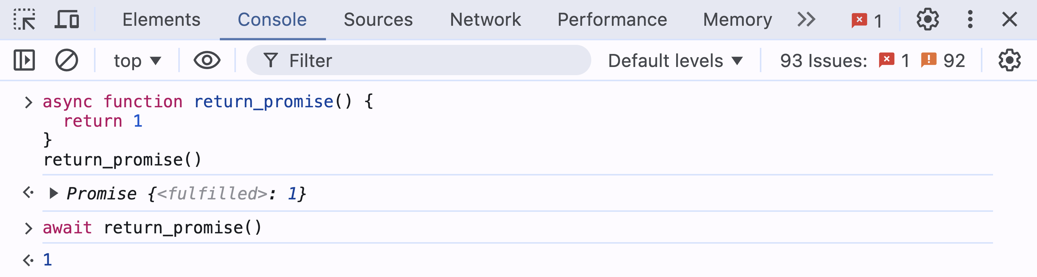This screenshot has height=277, width=1037.
Task: Activate the inspect element picker icon
Action: pyautogui.click(x=24, y=19)
